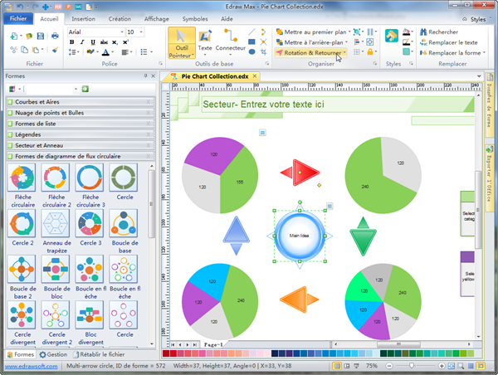Select Flèche circulaire shape thumbnail
Screen dimensions: 498x375
[22, 178]
